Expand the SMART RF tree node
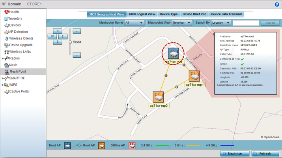Screen dimensions: 282x158 (x=2, y=78)
